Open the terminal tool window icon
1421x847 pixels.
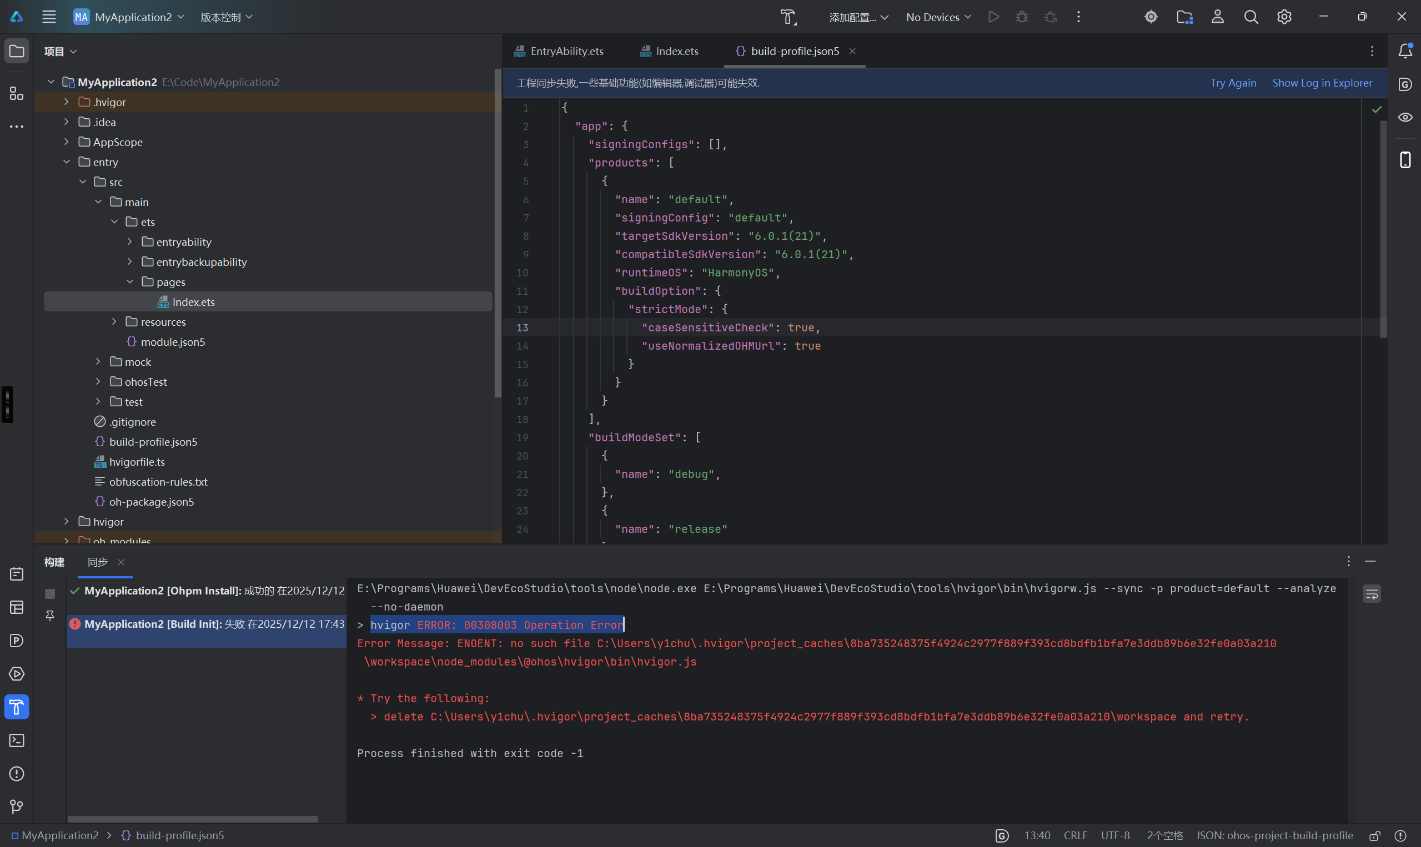(x=17, y=740)
